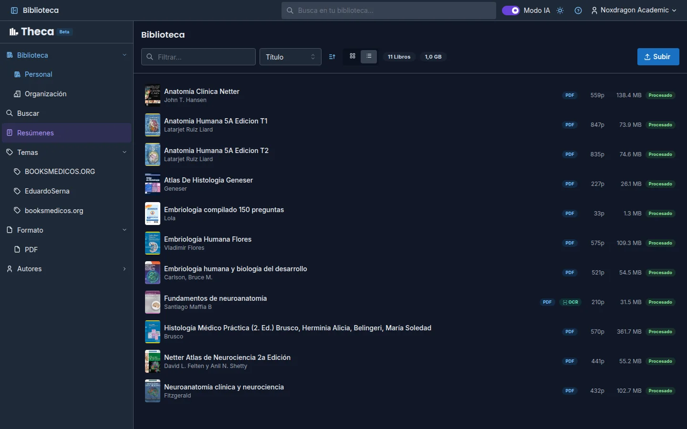Click the Theca logo

[32, 32]
